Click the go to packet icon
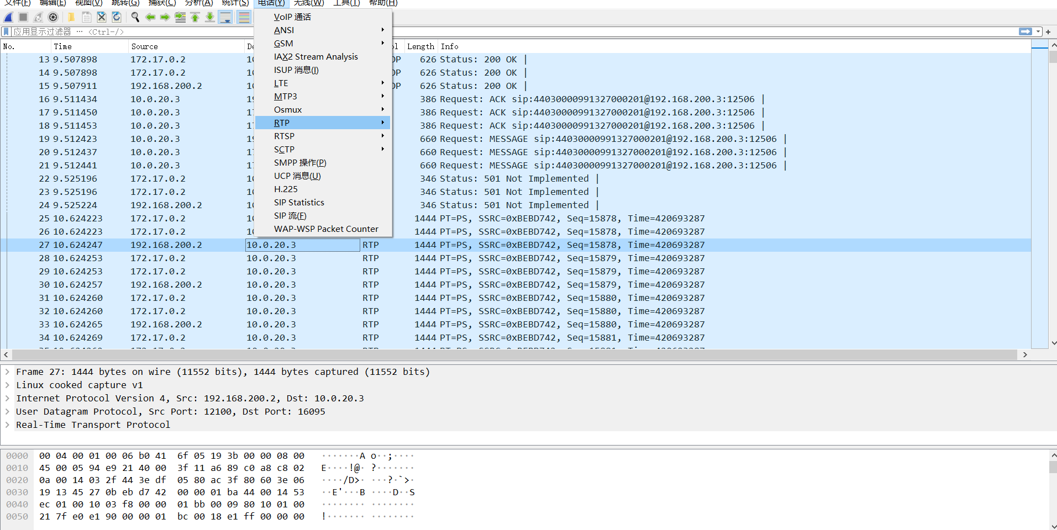Image resolution: width=1057 pixels, height=530 pixels. click(x=180, y=18)
